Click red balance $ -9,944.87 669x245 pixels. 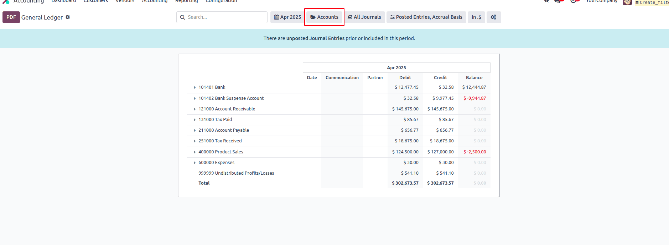tap(474, 98)
